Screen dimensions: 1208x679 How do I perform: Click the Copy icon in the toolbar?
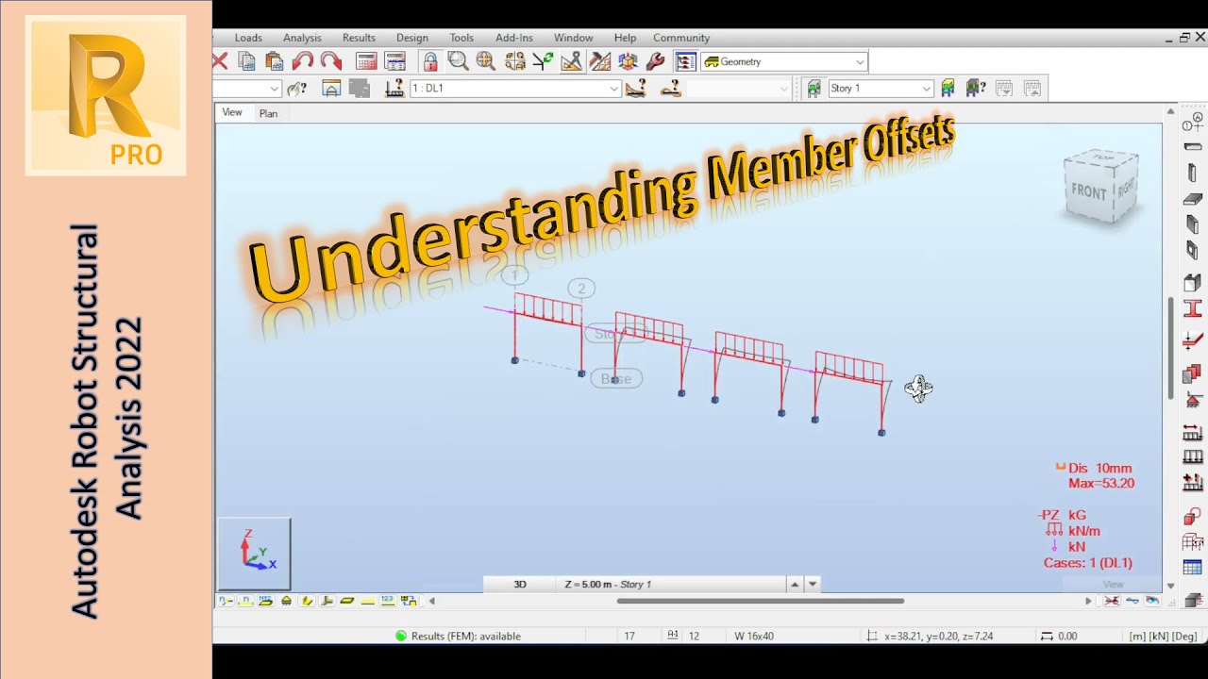(x=247, y=61)
